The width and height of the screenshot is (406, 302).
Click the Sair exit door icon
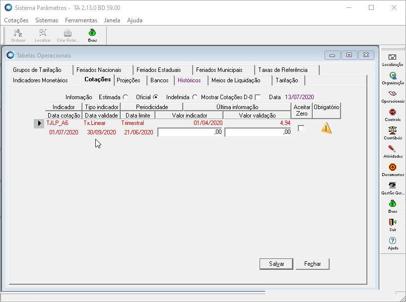(x=393, y=225)
